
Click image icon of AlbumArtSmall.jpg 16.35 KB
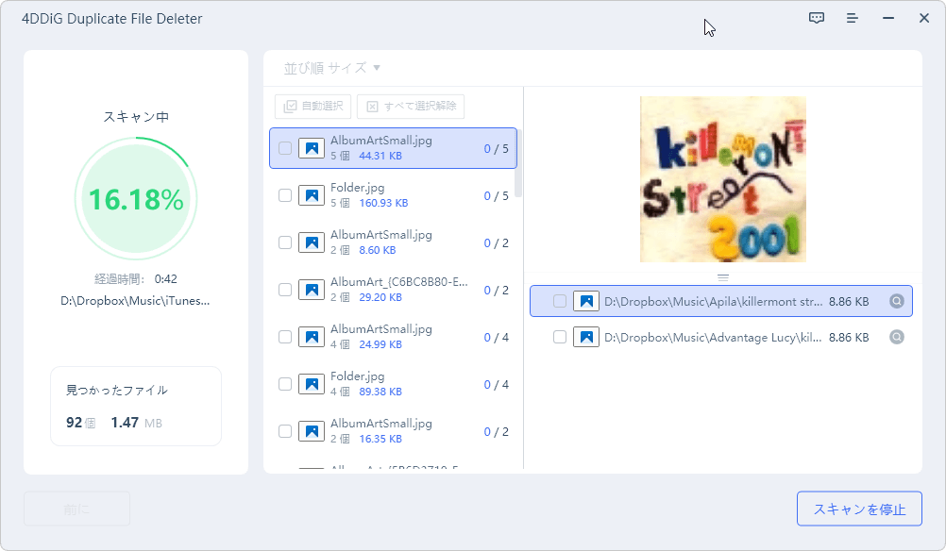coord(312,431)
